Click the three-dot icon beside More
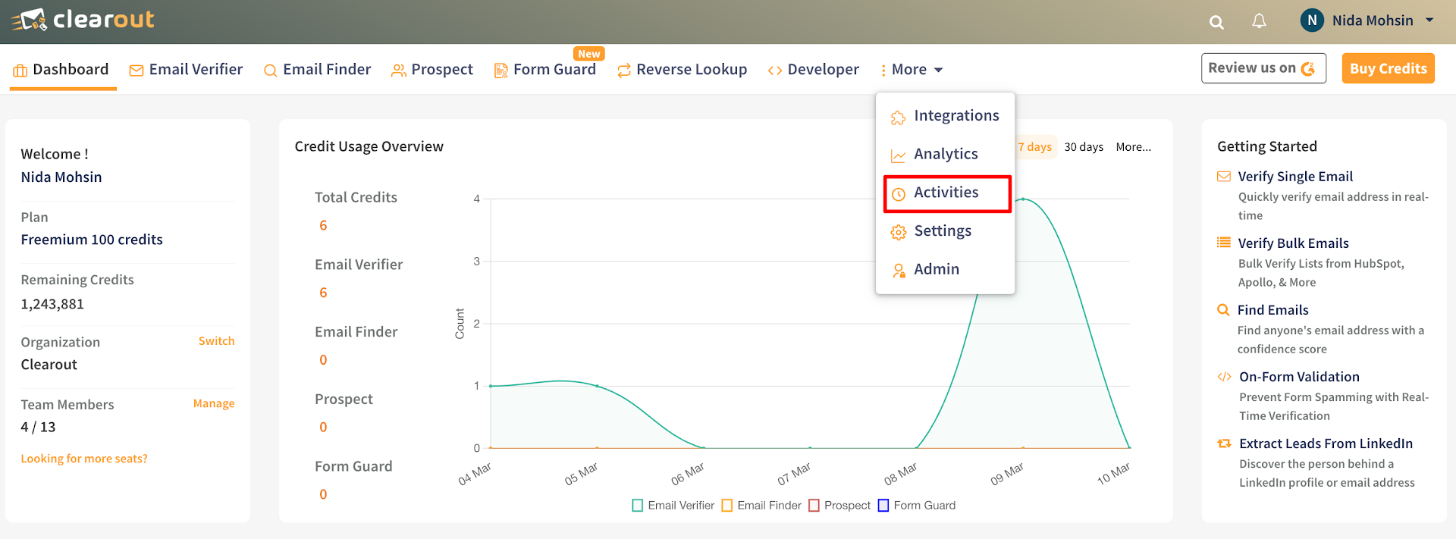1456x539 pixels. pyautogui.click(x=883, y=71)
